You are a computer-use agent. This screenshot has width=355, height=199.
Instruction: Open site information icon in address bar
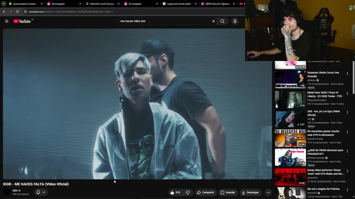pos(25,12)
